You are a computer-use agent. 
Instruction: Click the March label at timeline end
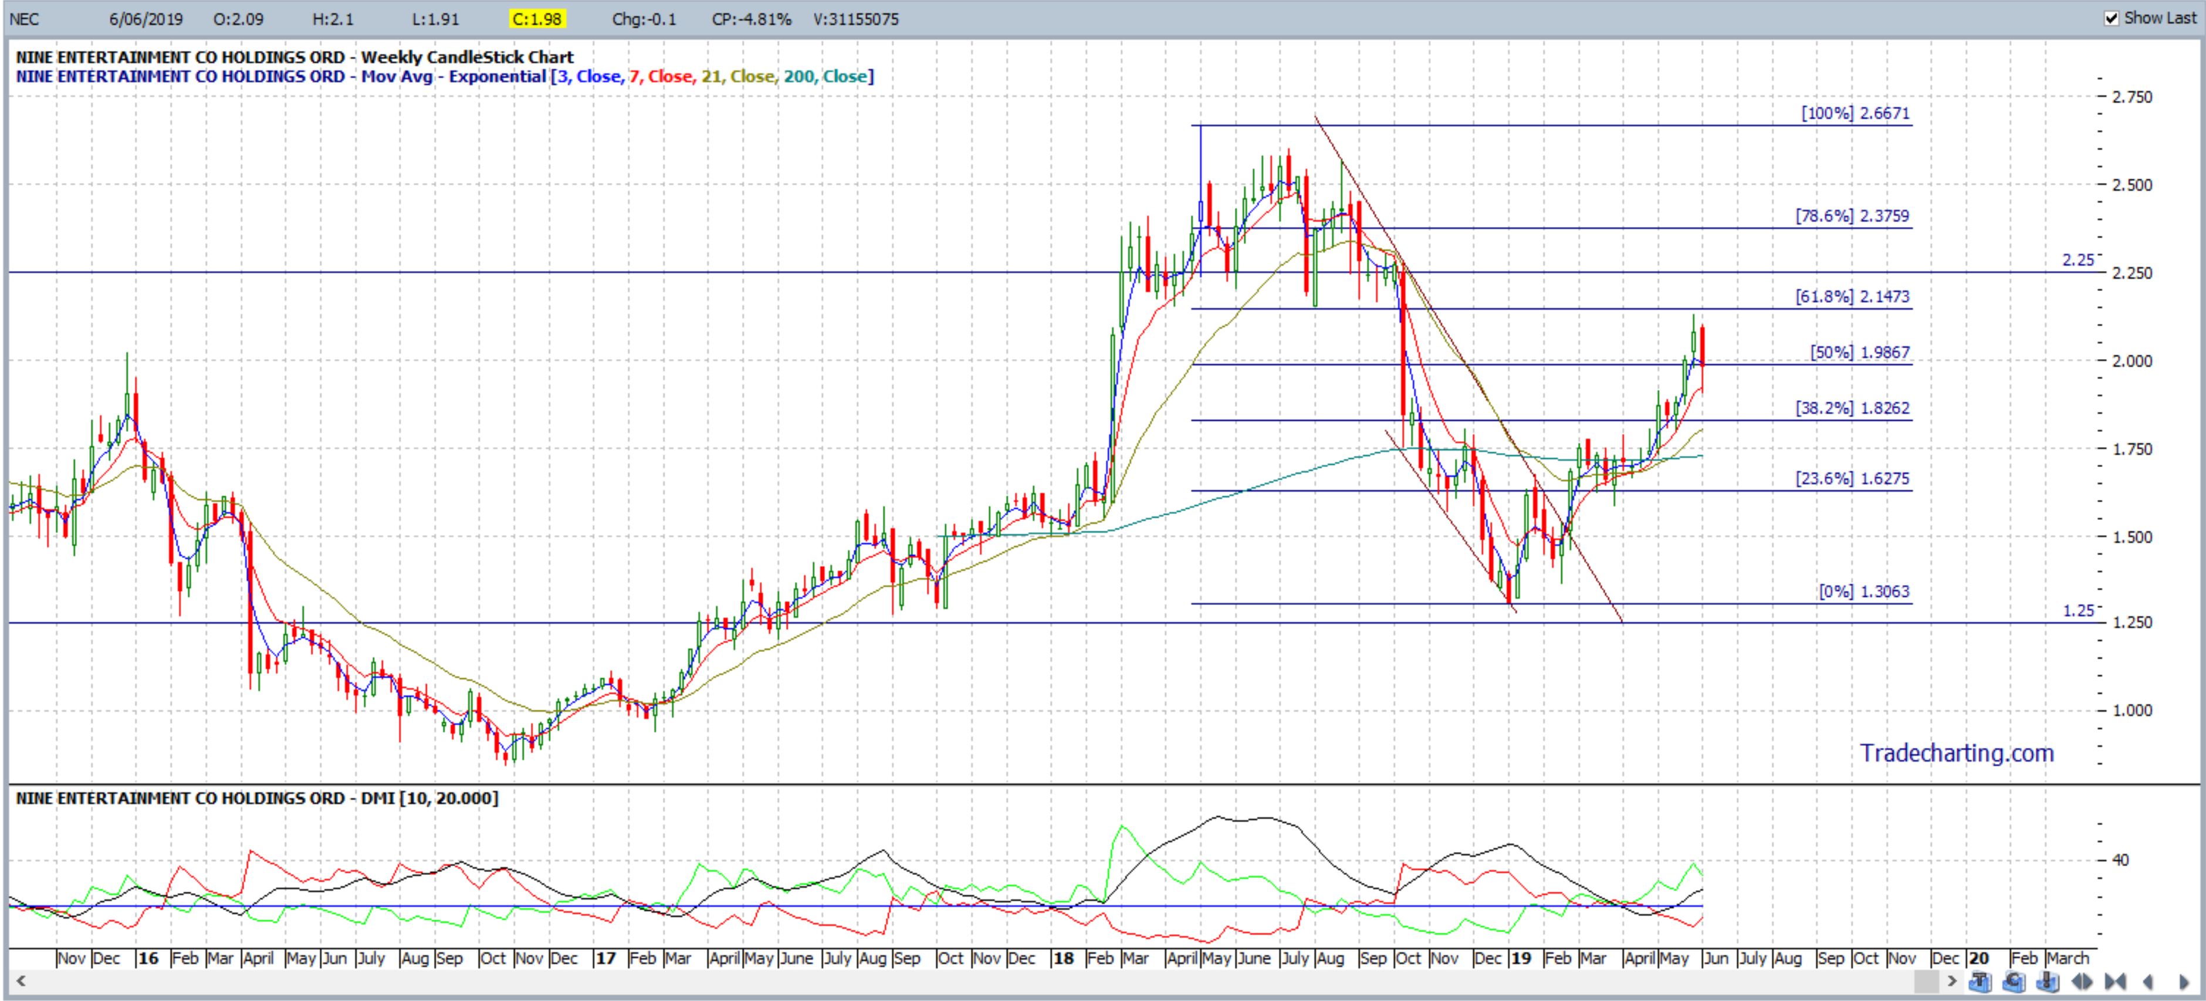pyautogui.click(x=2068, y=958)
